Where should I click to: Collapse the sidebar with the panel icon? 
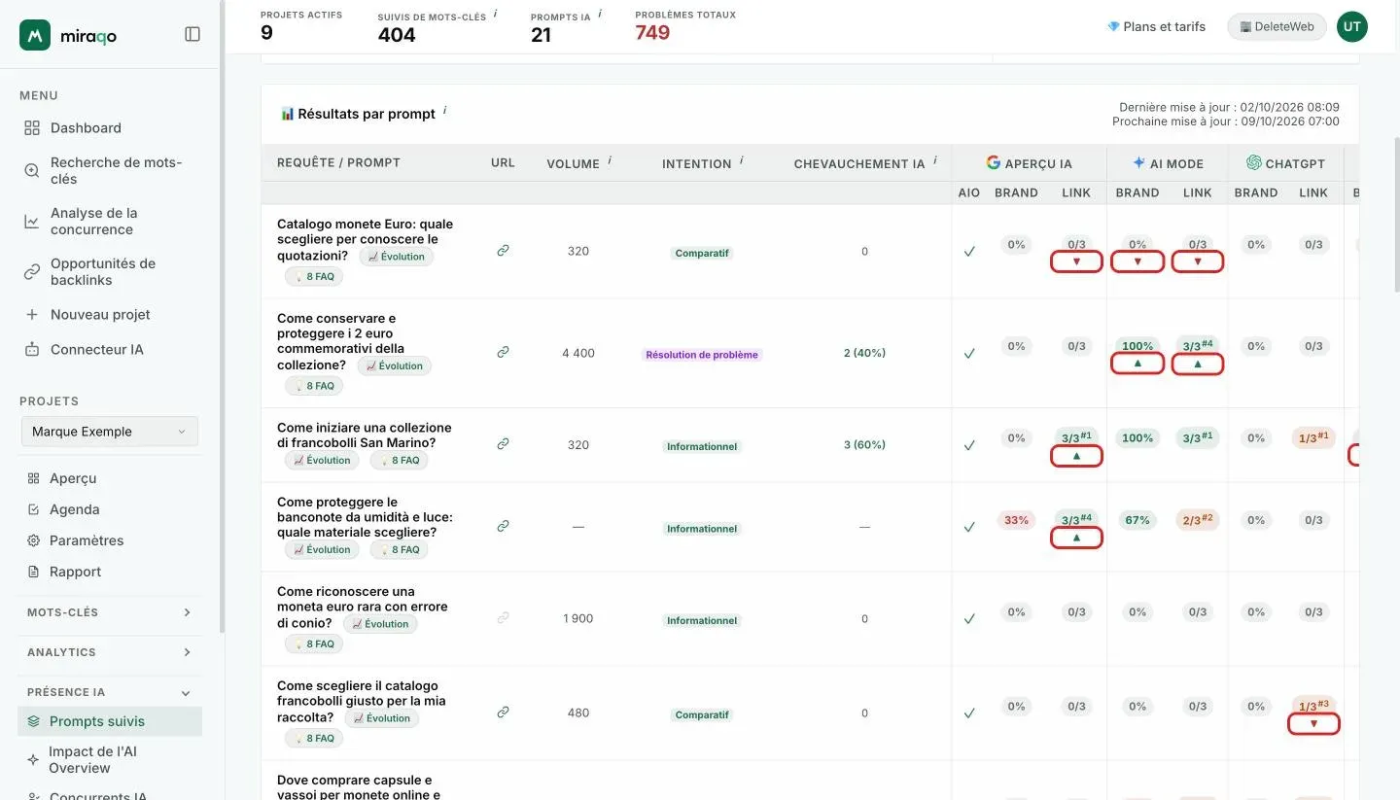[x=192, y=34]
